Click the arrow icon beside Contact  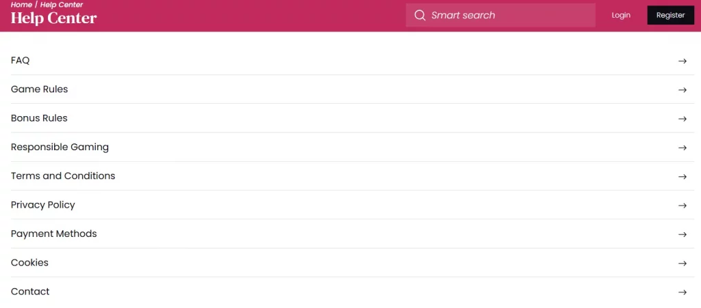point(683,292)
